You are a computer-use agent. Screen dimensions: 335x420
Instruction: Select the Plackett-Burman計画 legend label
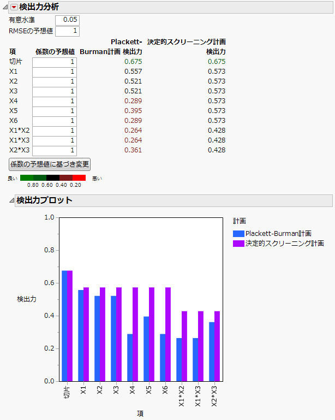point(279,234)
